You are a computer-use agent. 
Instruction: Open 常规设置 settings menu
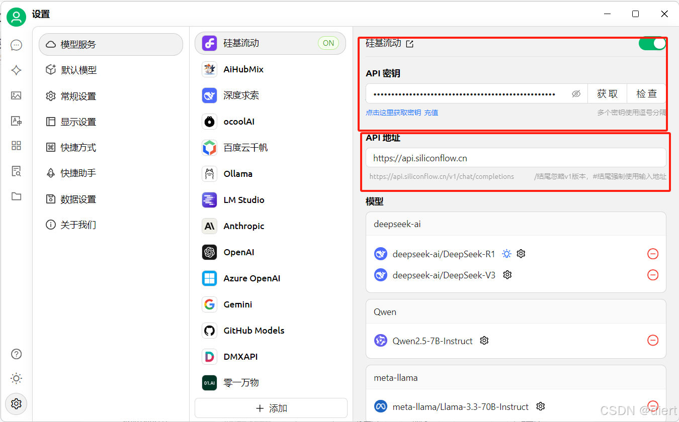tap(111, 96)
